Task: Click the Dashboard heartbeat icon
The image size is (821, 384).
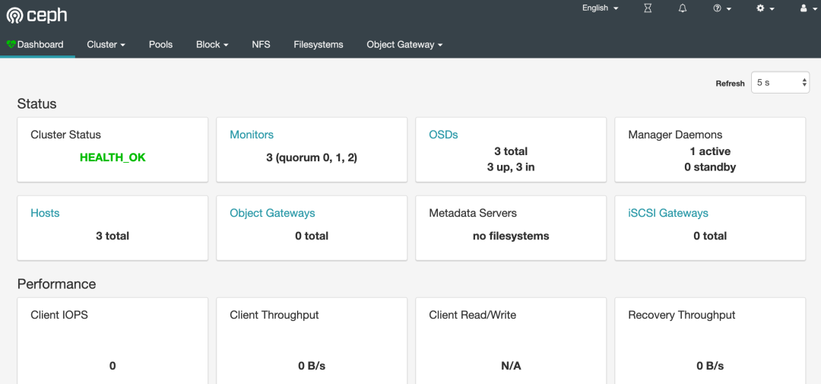Action: tap(11, 45)
